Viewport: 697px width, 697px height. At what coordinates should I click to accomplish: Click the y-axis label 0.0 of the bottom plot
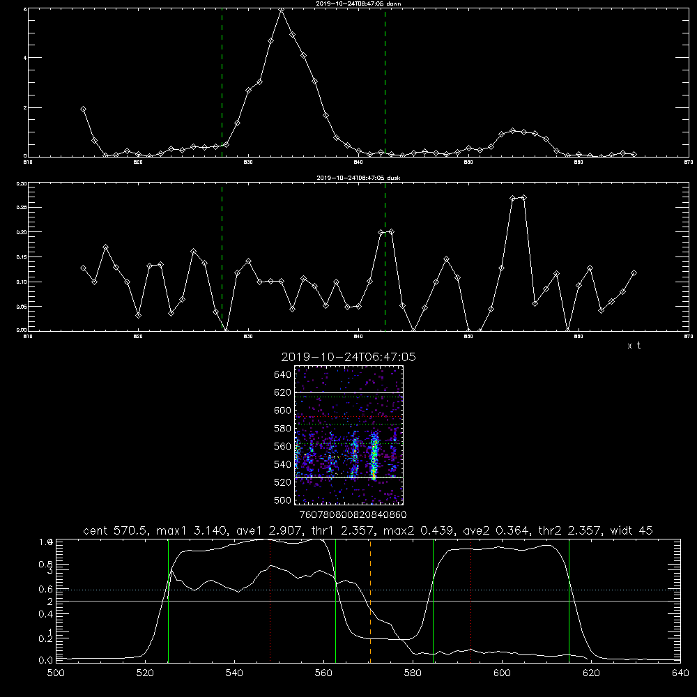click(x=45, y=661)
